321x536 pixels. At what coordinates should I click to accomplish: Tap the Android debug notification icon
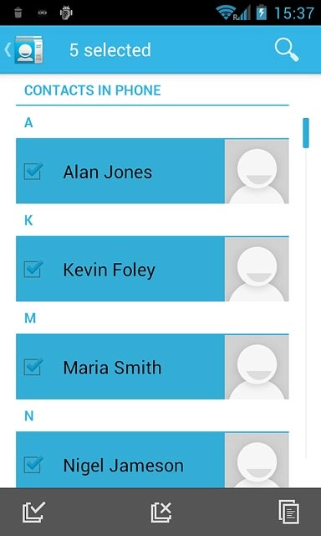pyautogui.click(x=66, y=13)
